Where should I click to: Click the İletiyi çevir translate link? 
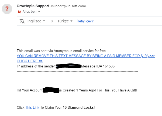click(85, 21)
